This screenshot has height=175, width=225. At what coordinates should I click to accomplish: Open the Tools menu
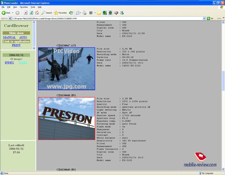pos(33,7)
